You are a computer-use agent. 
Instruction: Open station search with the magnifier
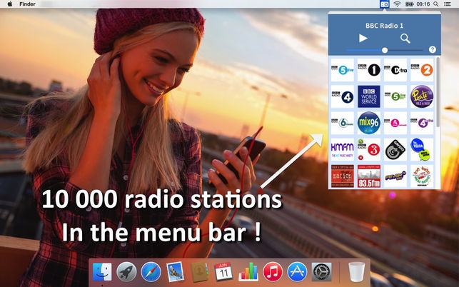pyautogui.click(x=405, y=39)
